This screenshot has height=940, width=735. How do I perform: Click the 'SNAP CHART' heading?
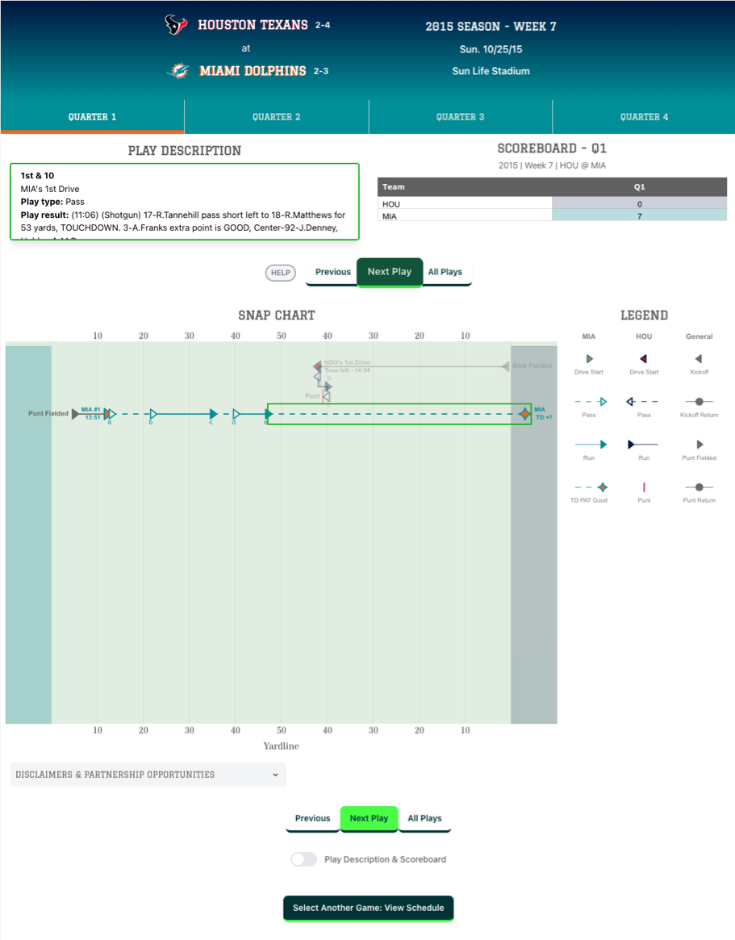click(x=277, y=315)
